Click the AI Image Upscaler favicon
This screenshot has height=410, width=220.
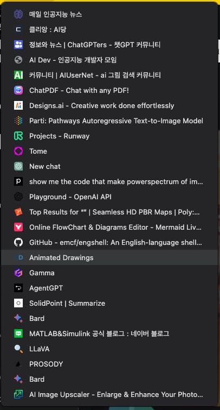pos(18,394)
